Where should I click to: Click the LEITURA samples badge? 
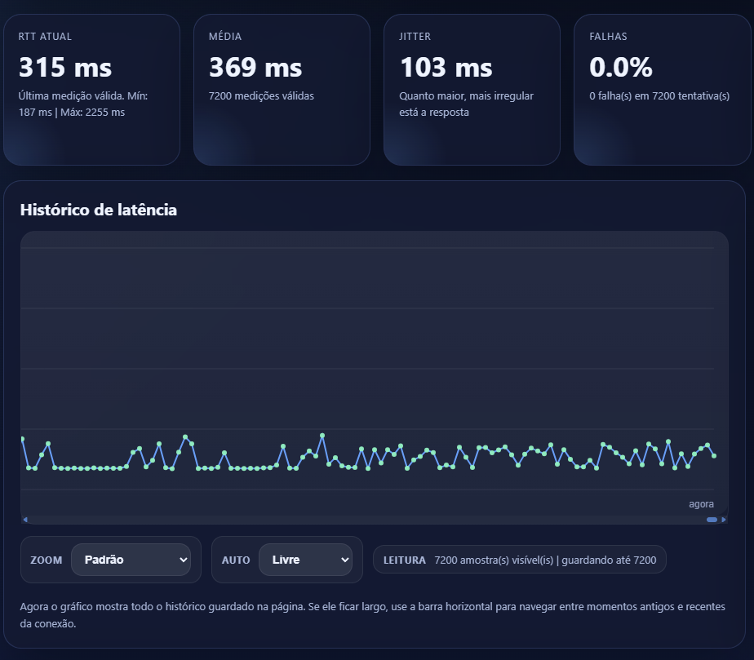point(520,560)
